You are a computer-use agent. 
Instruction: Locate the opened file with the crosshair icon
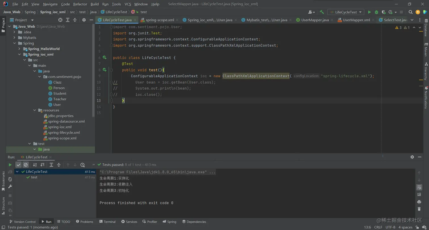[x=60, y=20]
